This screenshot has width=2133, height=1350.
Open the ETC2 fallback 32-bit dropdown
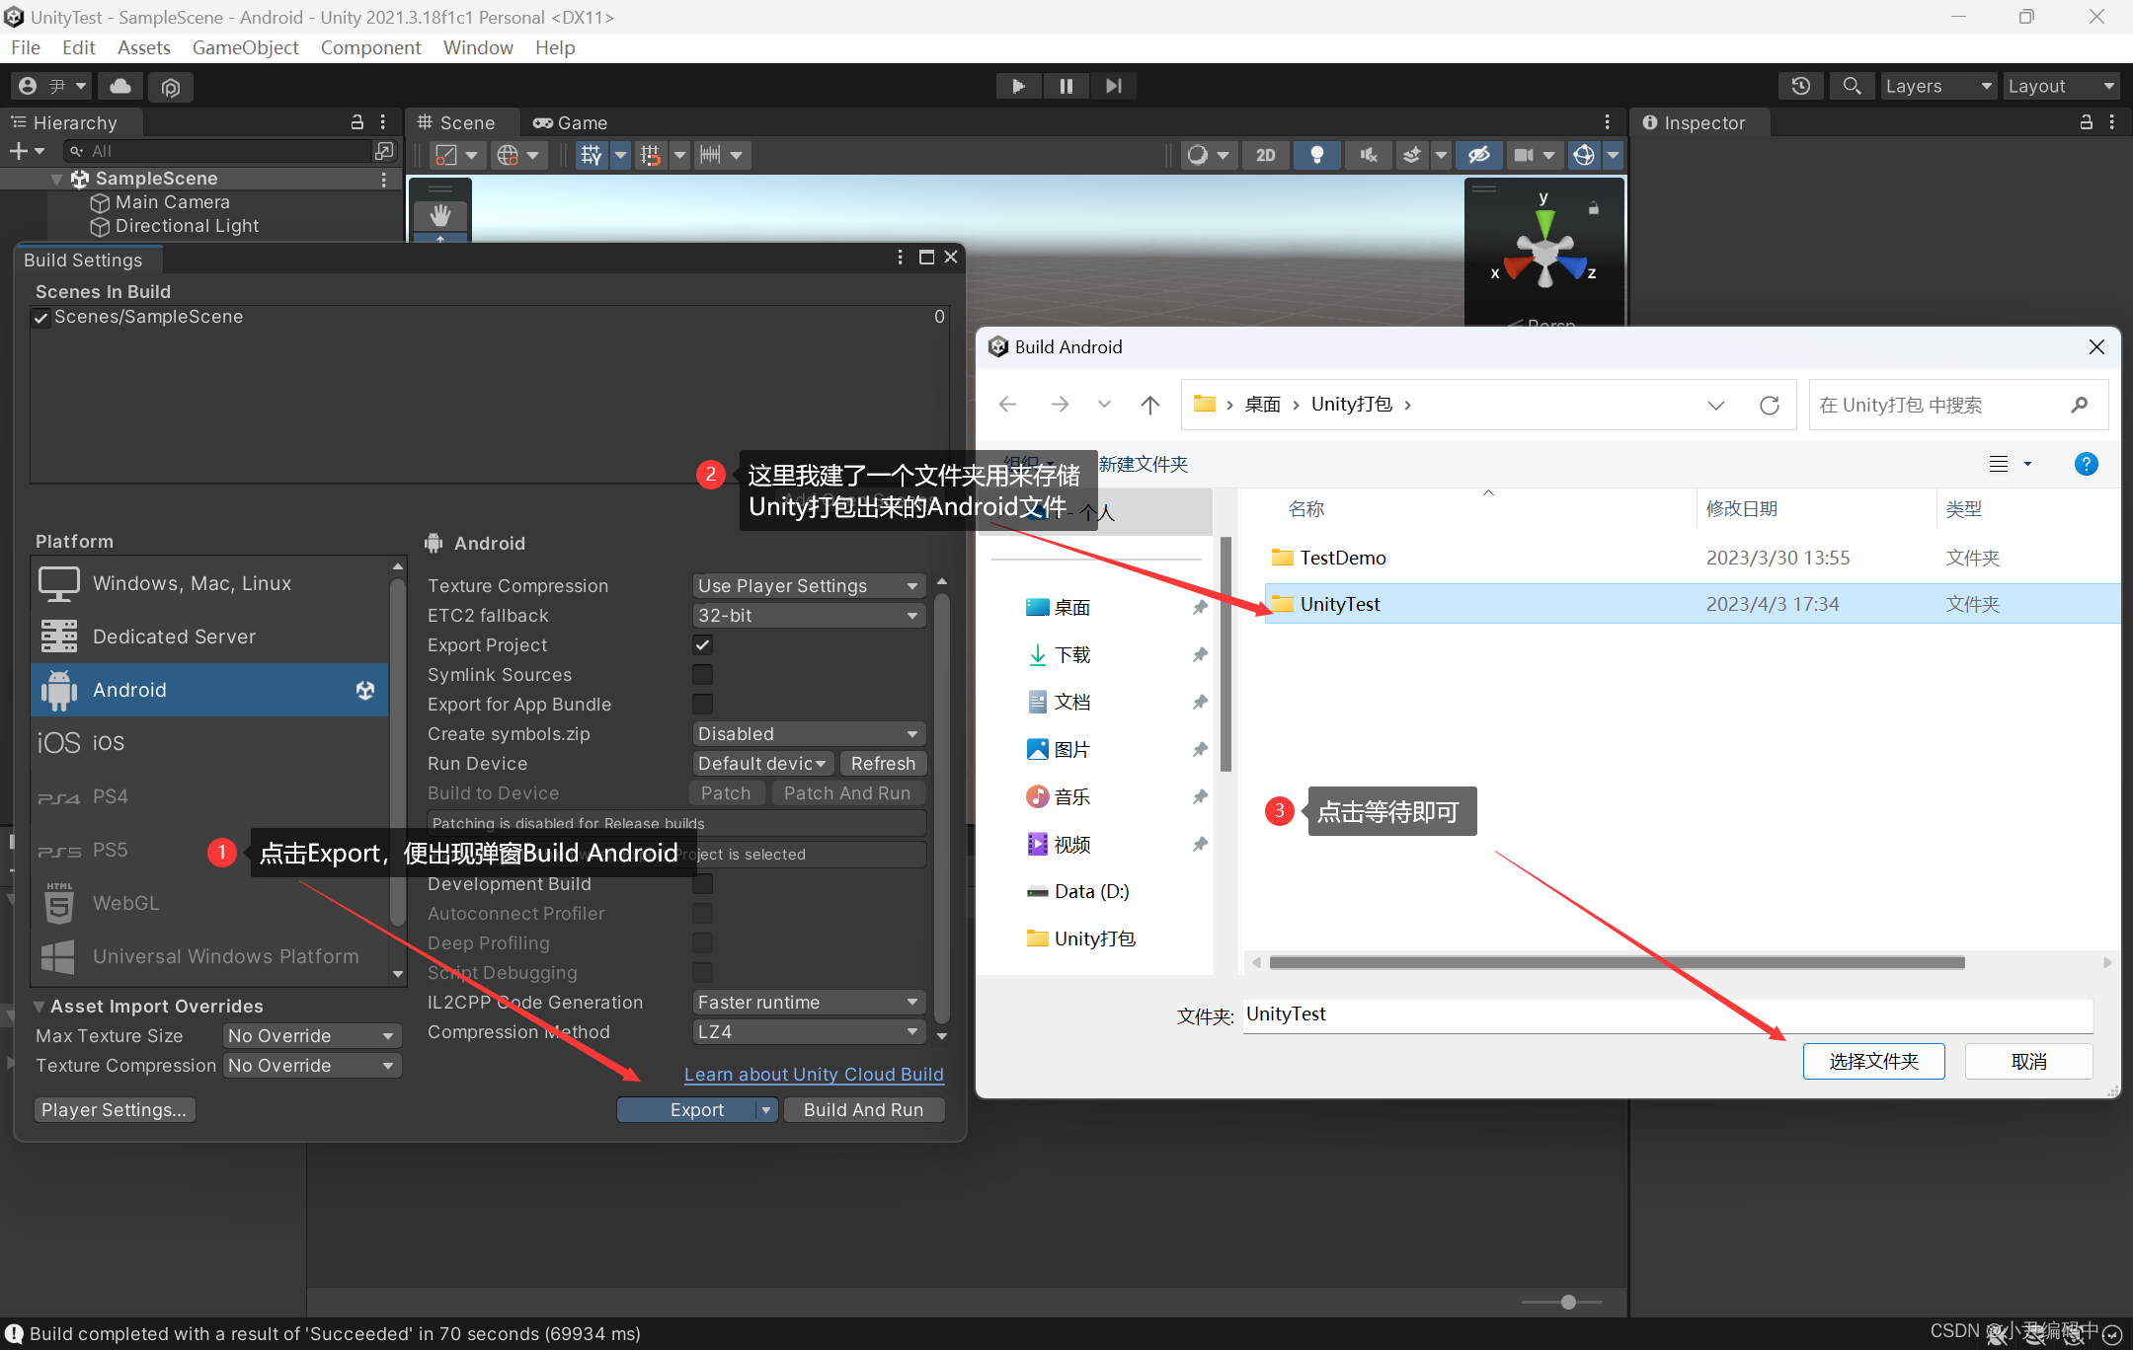click(809, 616)
